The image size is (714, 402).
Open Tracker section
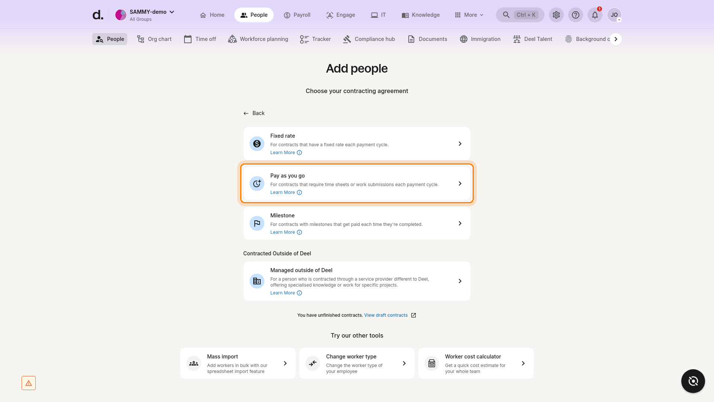315,39
